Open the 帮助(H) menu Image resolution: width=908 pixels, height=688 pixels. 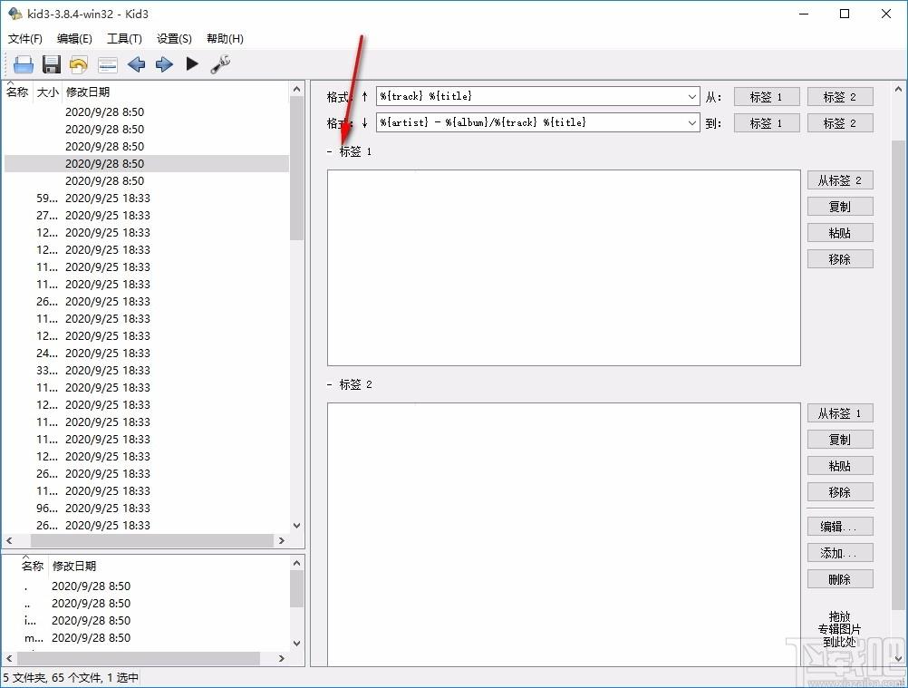pyautogui.click(x=225, y=39)
